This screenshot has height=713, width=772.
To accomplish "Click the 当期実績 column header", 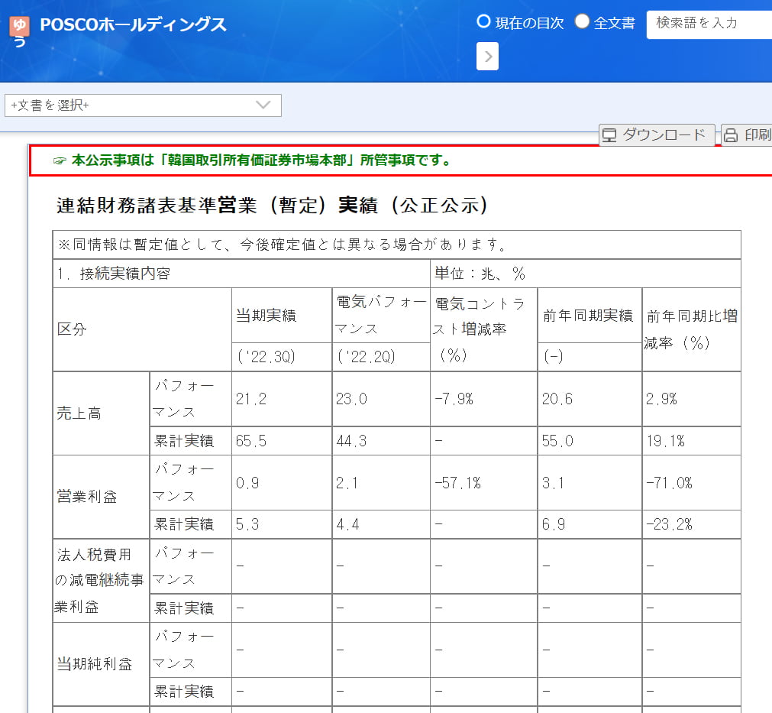I will tap(282, 316).
